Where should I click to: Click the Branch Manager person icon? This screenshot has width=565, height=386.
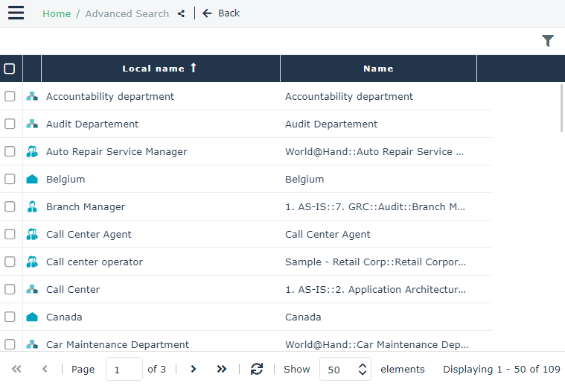[x=32, y=207]
